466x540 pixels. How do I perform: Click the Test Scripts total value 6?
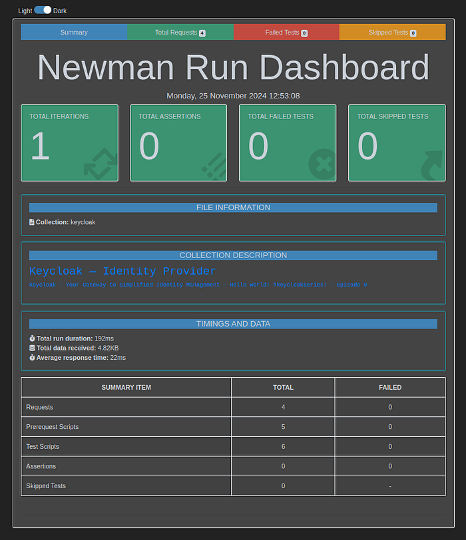pyautogui.click(x=284, y=446)
